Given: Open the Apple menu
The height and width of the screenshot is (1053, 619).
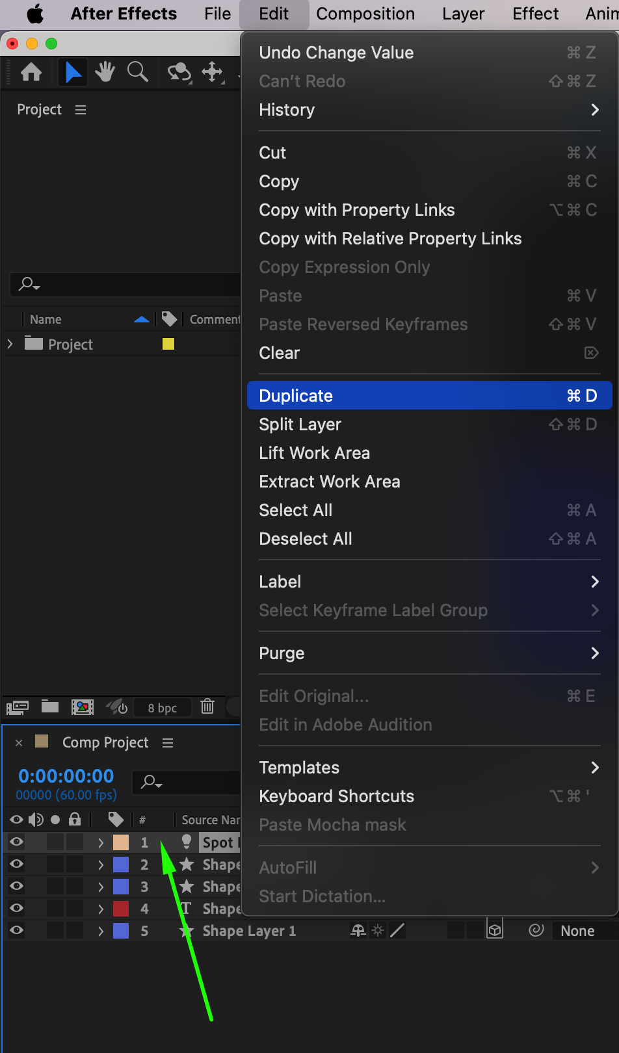Looking at the screenshot, I should click(x=35, y=14).
